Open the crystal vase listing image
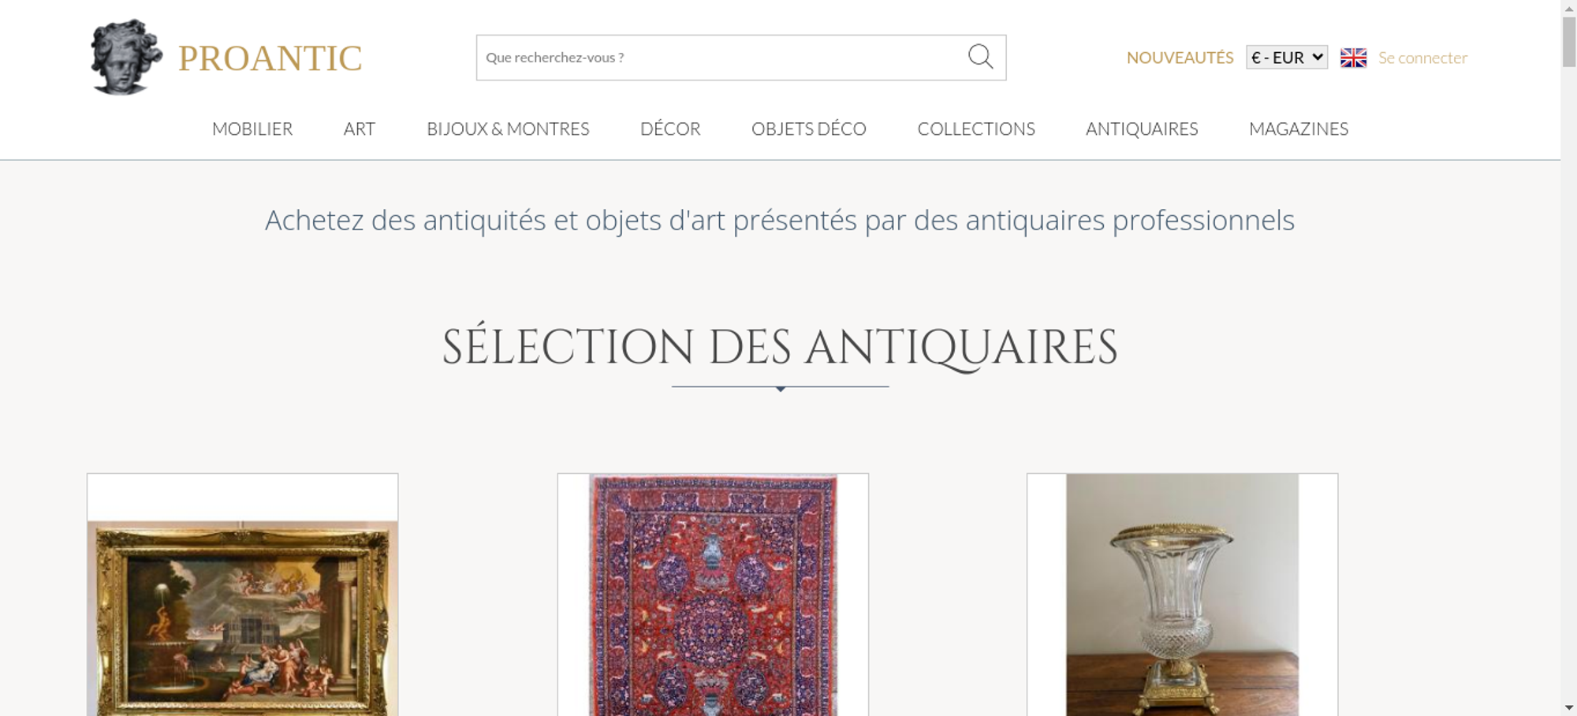Viewport: 1577px width, 716px height. pyautogui.click(x=1182, y=599)
